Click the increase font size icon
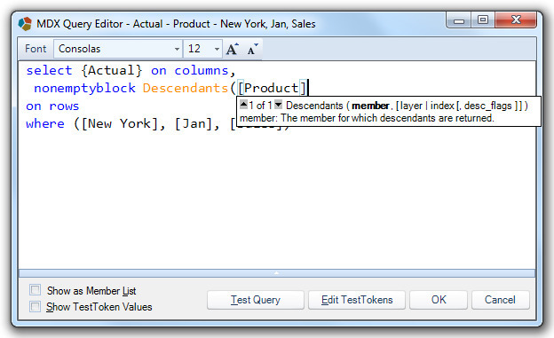The image size is (554, 338). (x=232, y=49)
